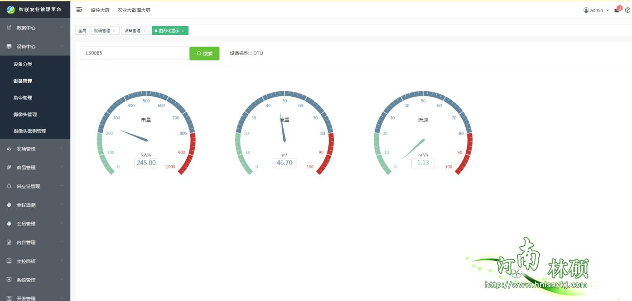Click the 数据中心 chart icon

click(x=9, y=28)
